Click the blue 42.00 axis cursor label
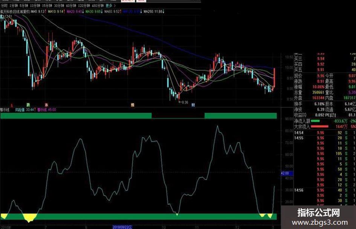The width and height of the screenshot is (356, 229). 287,173
